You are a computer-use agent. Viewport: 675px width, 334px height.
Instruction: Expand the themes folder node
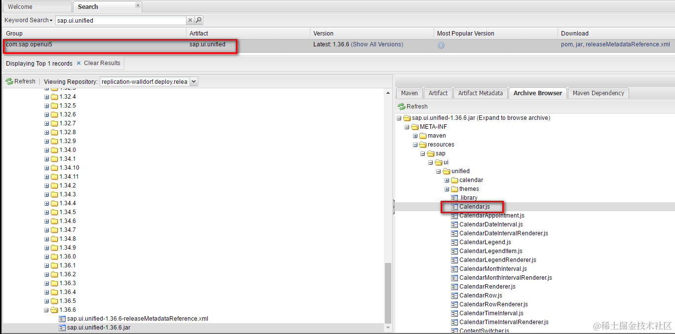click(447, 189)
